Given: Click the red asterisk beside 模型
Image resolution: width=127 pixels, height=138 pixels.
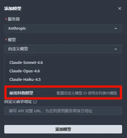Looking at the screenshot, I should tap(6, 39).
